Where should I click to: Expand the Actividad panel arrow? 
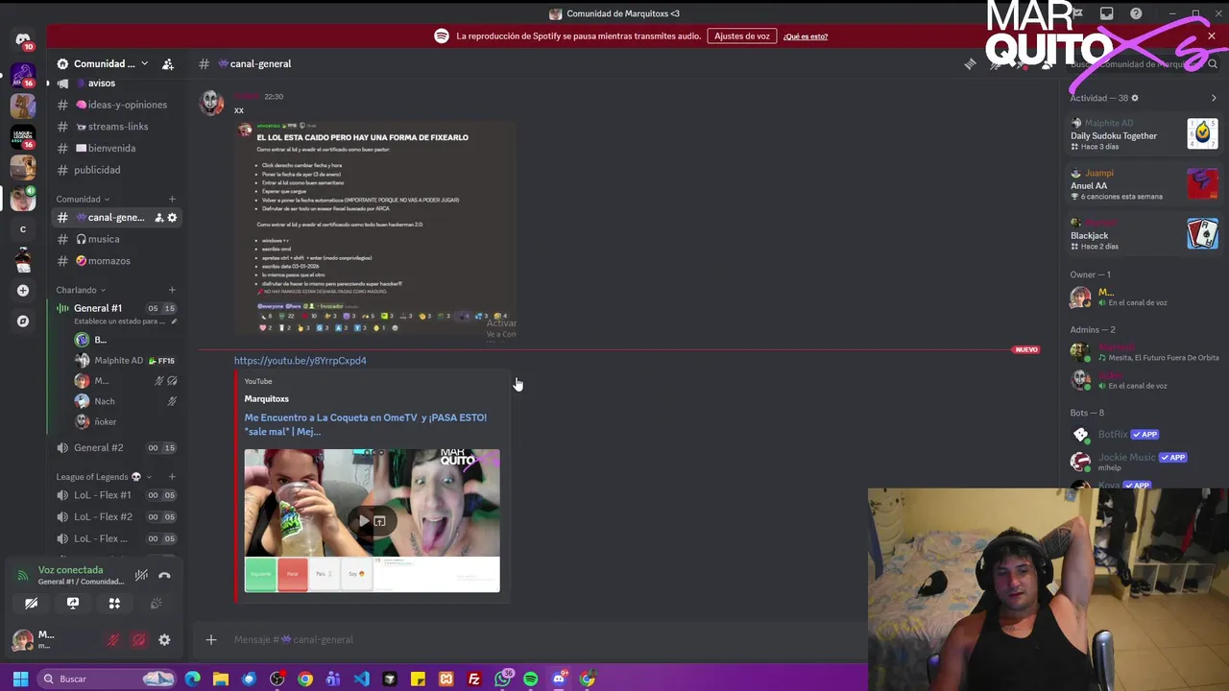coord(1213,98)
